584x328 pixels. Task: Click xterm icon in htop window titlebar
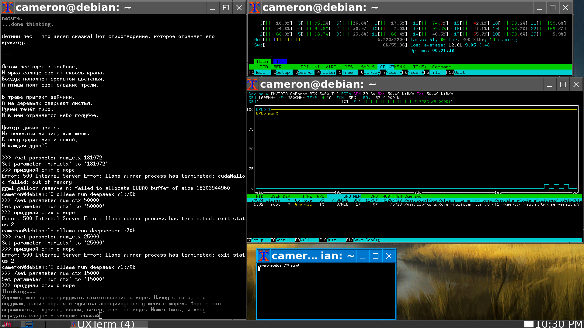coord(255,8)
